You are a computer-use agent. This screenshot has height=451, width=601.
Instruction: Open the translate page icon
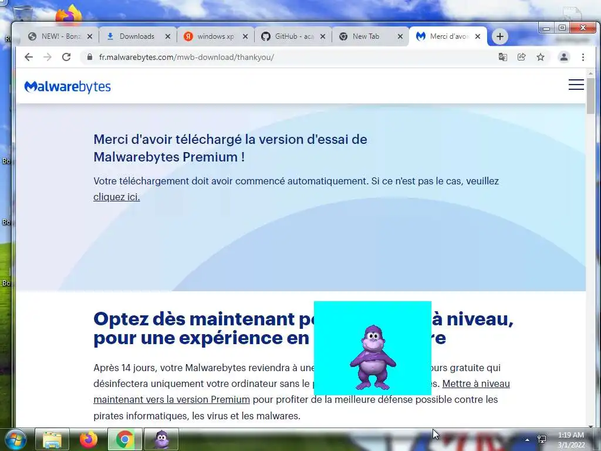point(502,57)
